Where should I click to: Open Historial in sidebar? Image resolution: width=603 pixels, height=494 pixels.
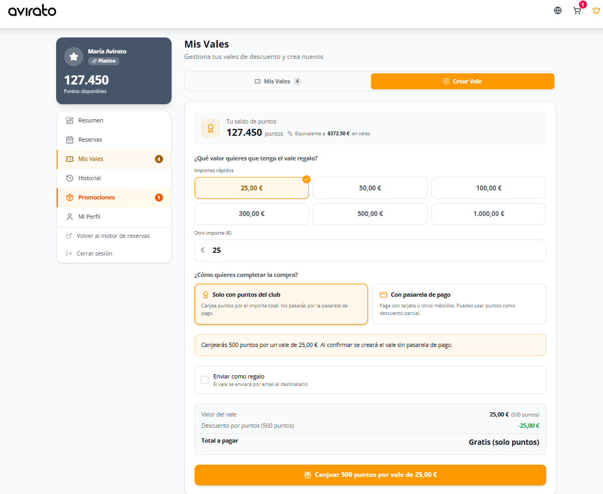114,178
